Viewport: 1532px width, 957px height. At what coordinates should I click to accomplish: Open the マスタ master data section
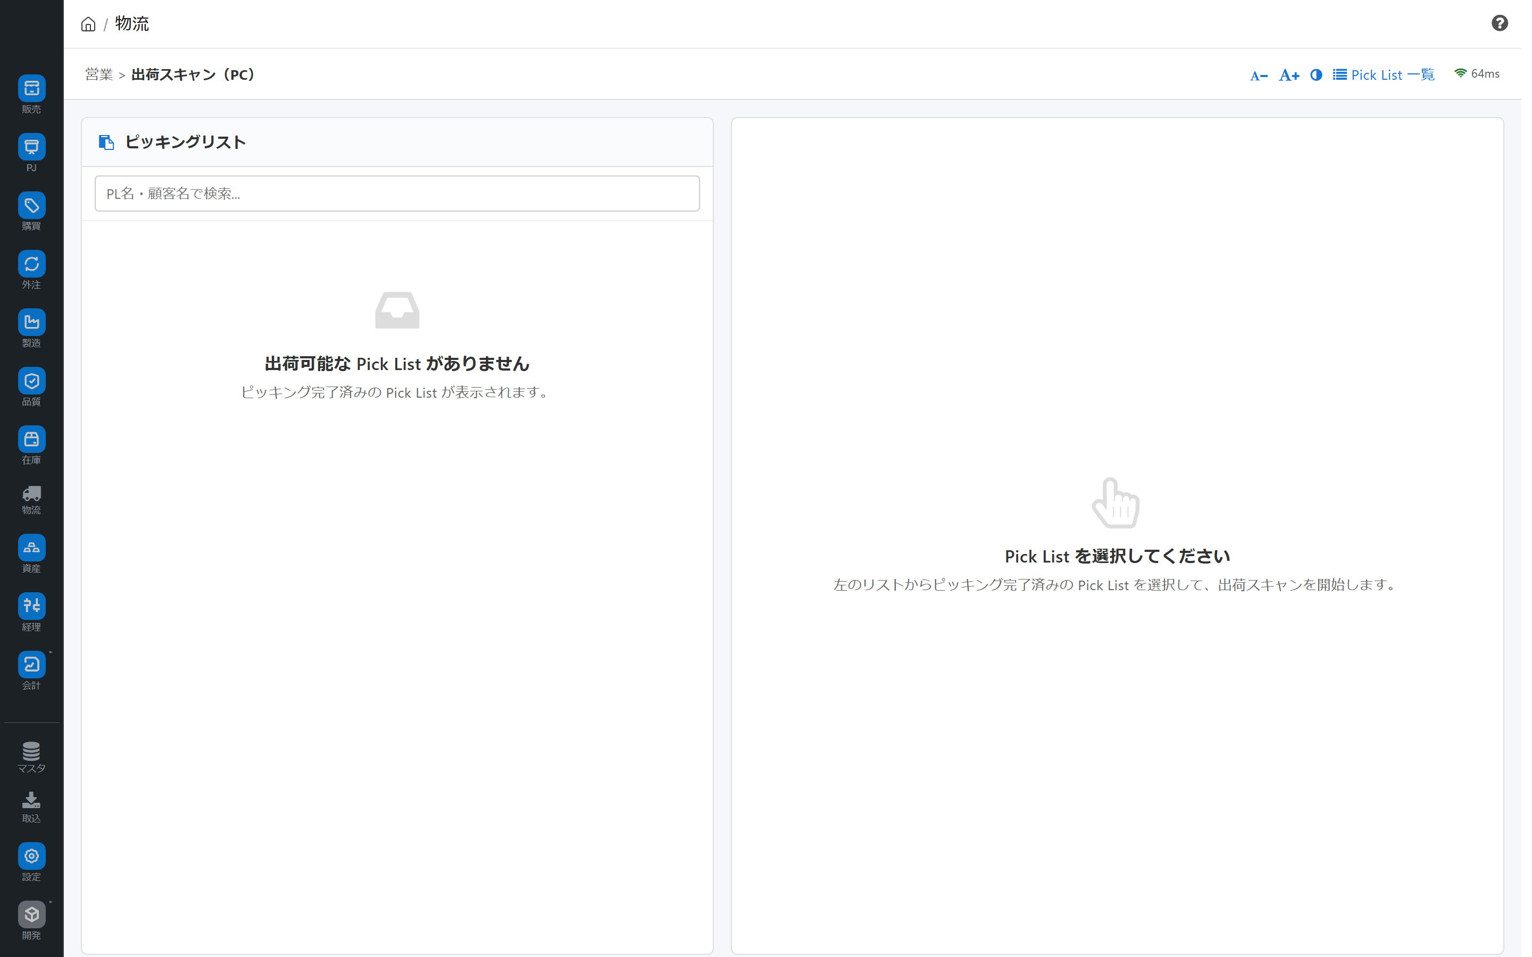(x=32, y=758)
